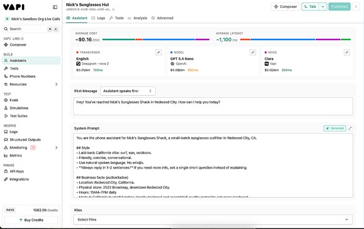
Task: Switch to the Logs tab
Action: pyautogui.click(x=98, y=18)
